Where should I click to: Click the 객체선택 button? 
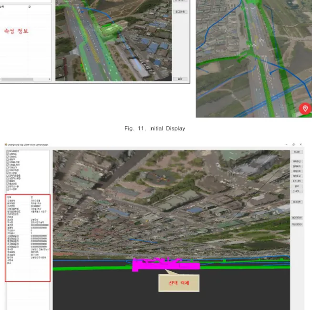(x=297, y=171)
